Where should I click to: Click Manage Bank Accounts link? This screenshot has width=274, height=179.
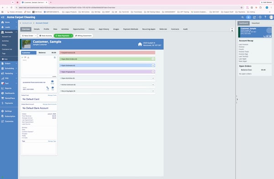(x=50, y=105)
